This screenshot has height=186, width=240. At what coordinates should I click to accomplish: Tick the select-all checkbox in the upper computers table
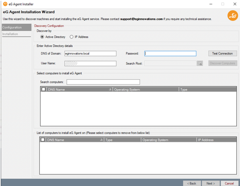pos(44,89)
